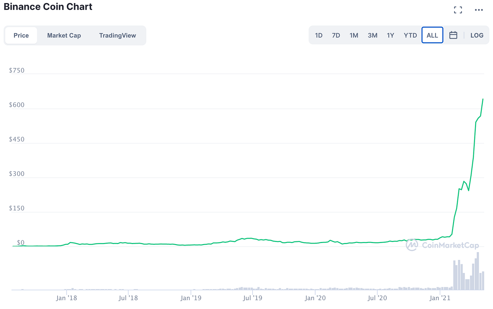Select the ALL time range
Viewport: 493px width, 309px height.
(x=432, y=35)
